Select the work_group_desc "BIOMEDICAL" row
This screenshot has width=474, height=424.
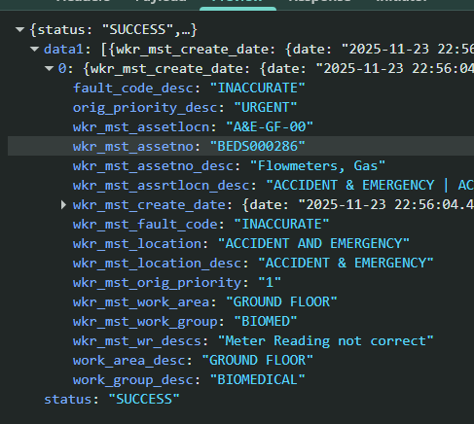point(240,379)
